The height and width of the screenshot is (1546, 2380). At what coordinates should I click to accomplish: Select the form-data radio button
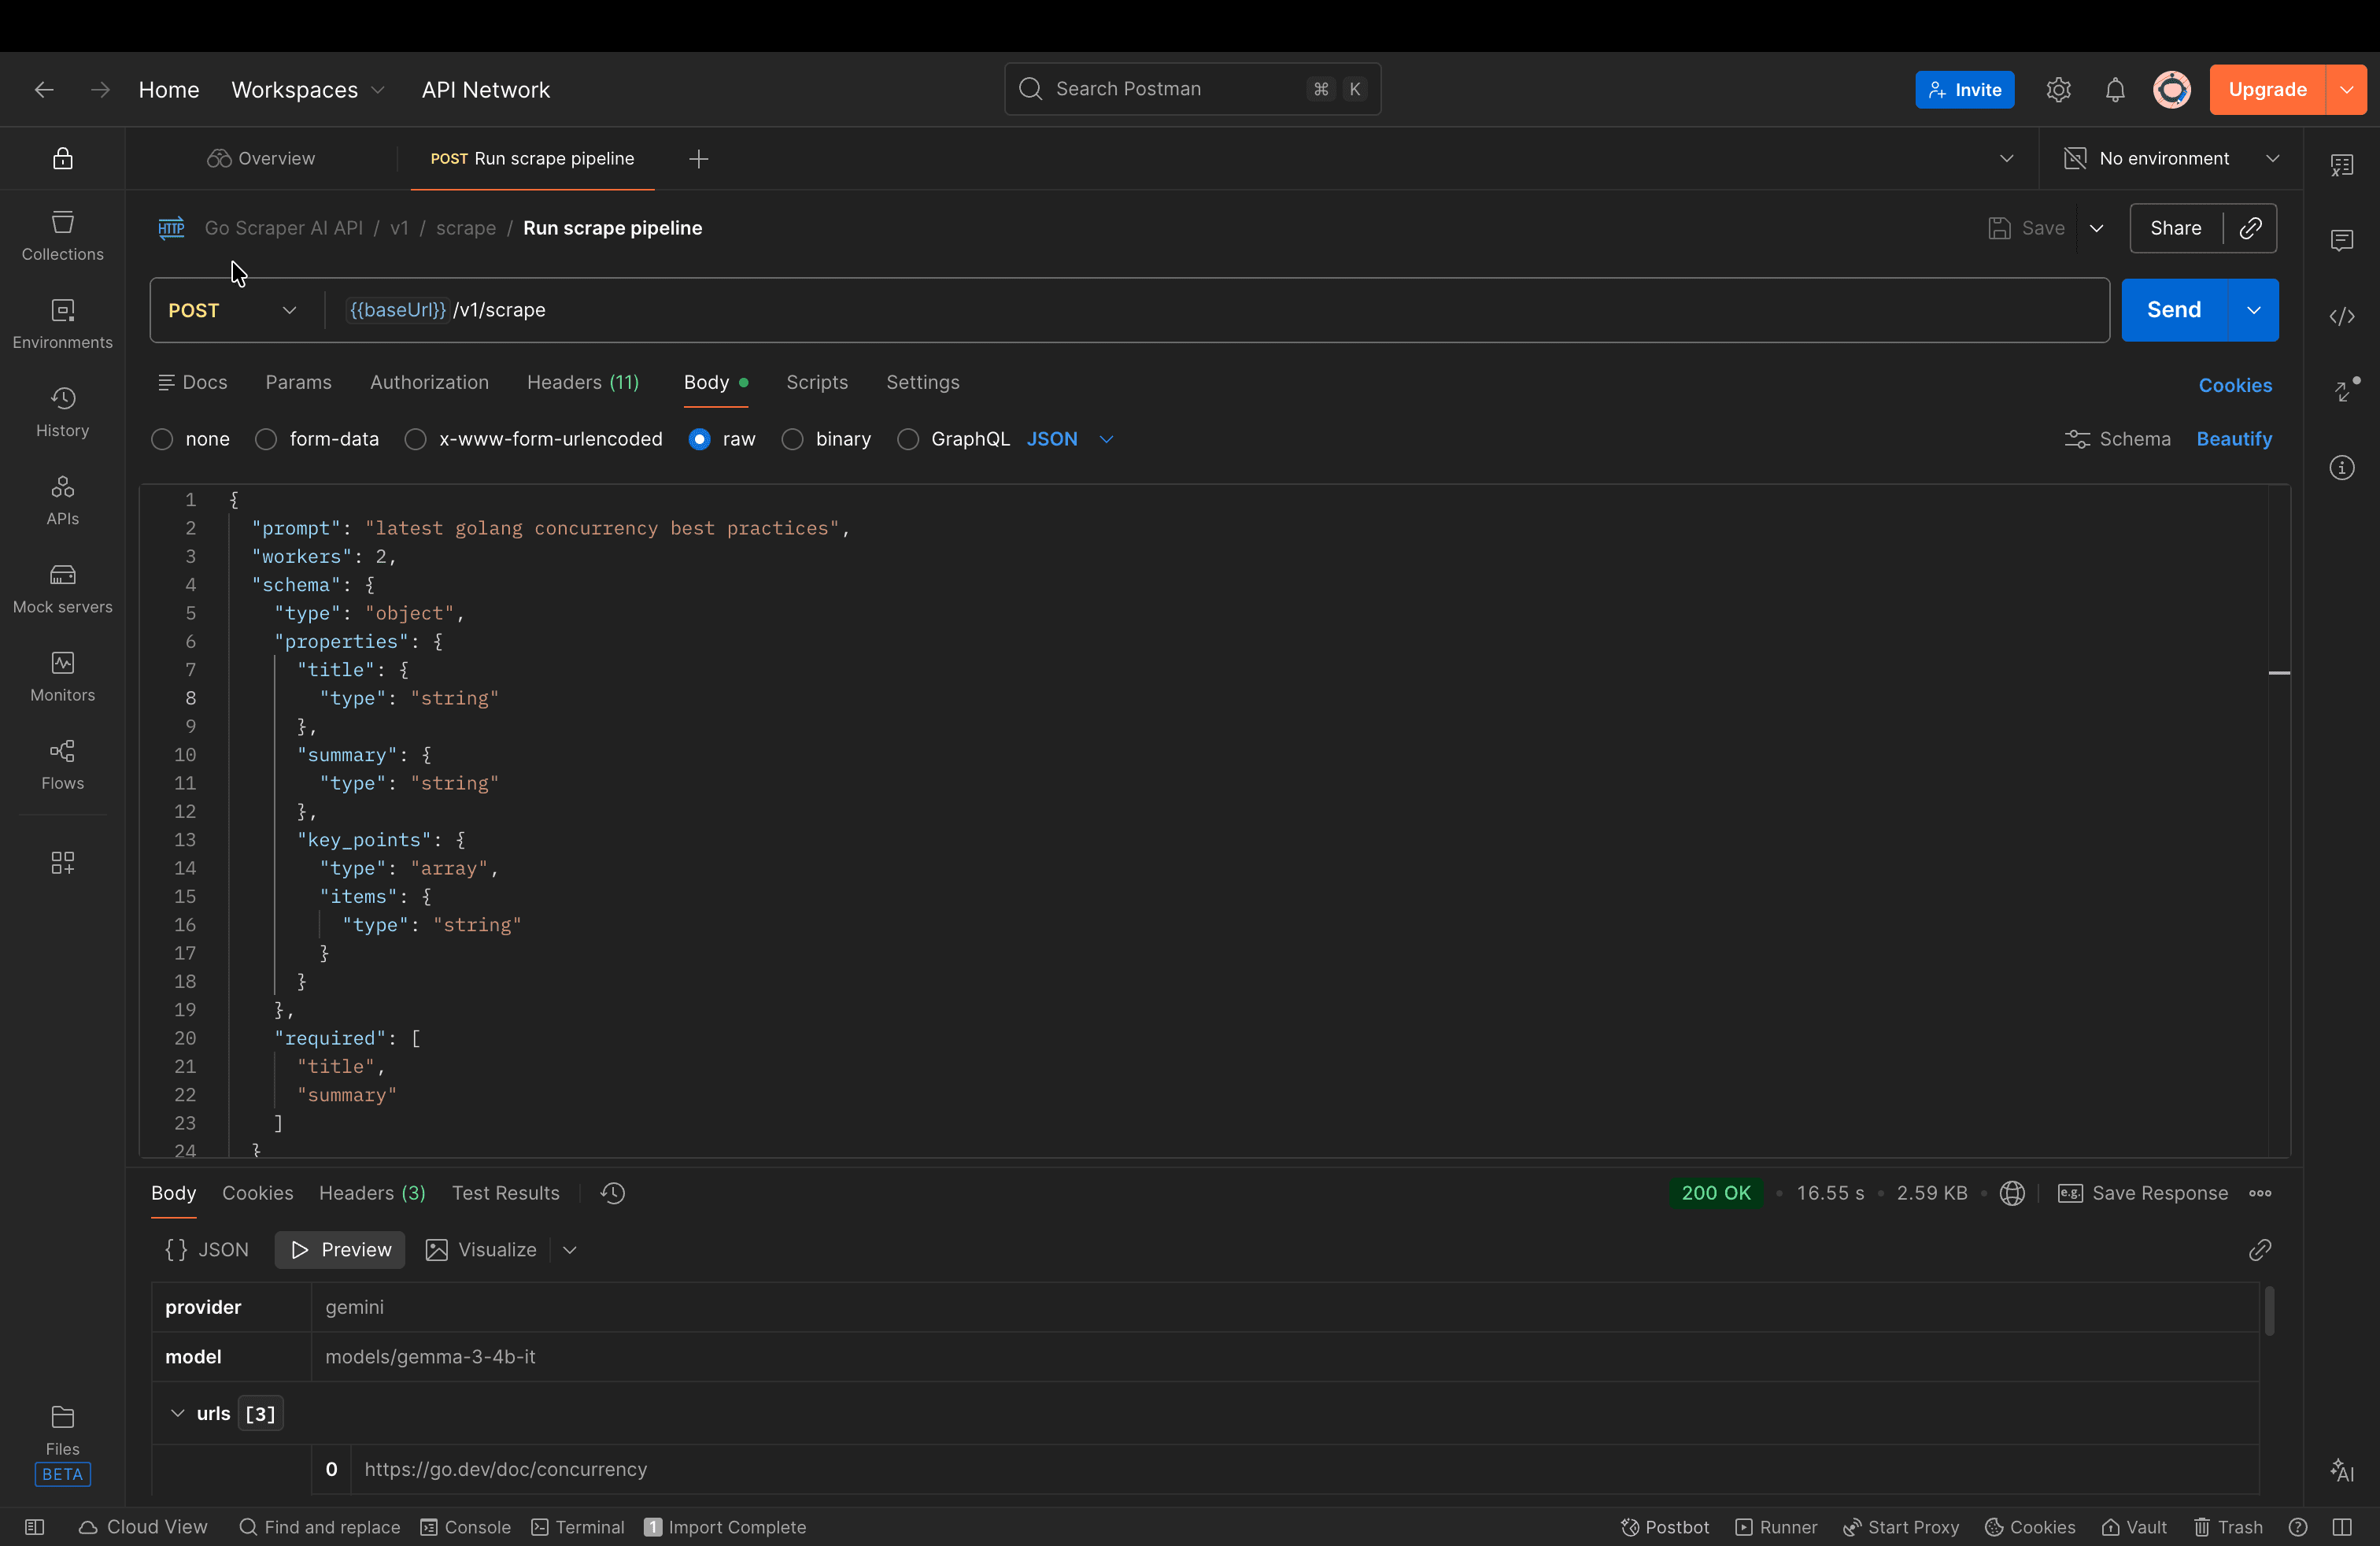(266, 439)
